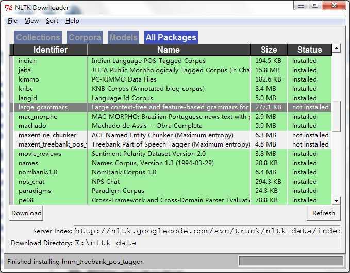Select the nombank.1.0 identifier
Image resolution: width=350 pixels, height=273 pixels.
point(38,172)
